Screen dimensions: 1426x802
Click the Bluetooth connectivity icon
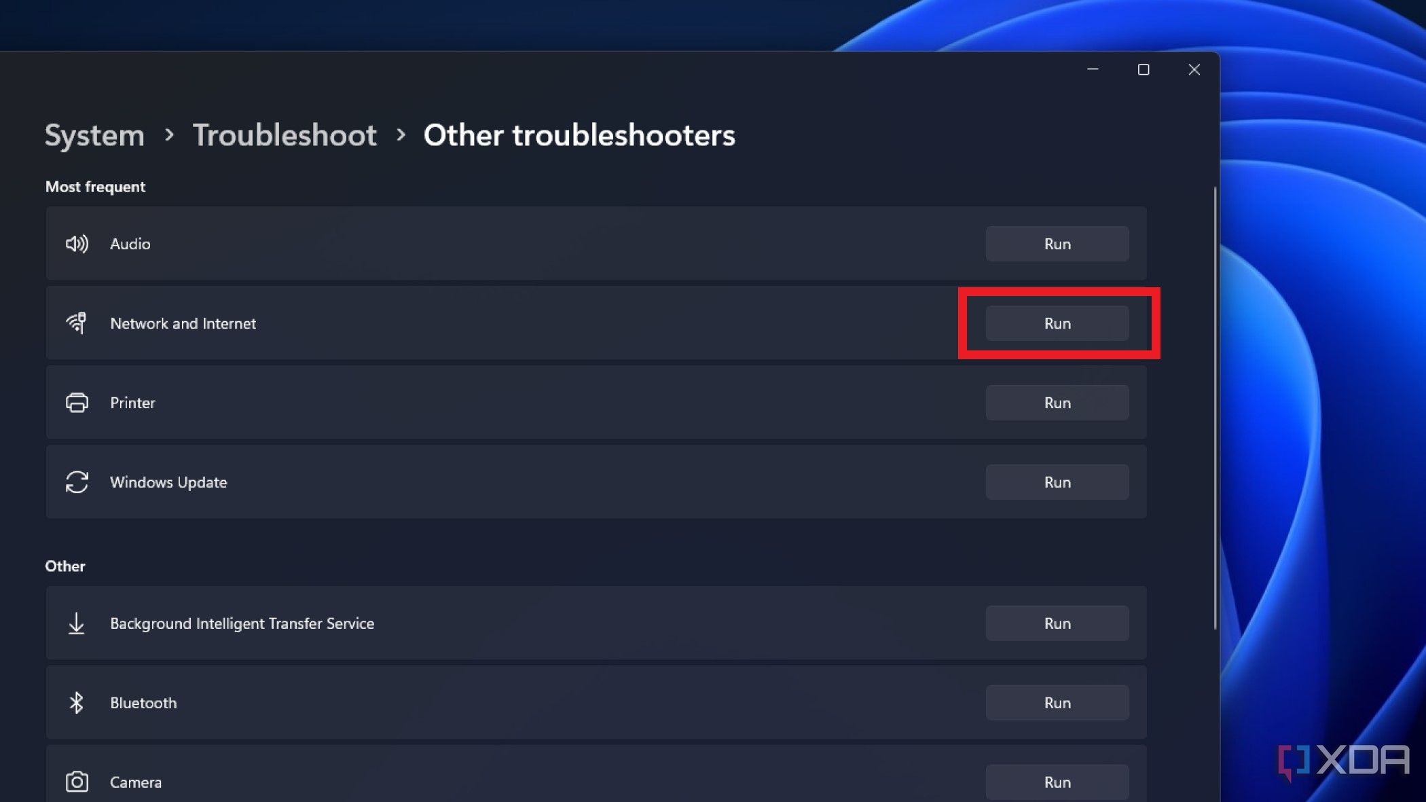[x=76, y=702]
